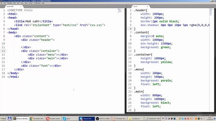Collapse the .menu rule fold arrow
The height and width of the screenshot is (121, 216).
[132, 70]
